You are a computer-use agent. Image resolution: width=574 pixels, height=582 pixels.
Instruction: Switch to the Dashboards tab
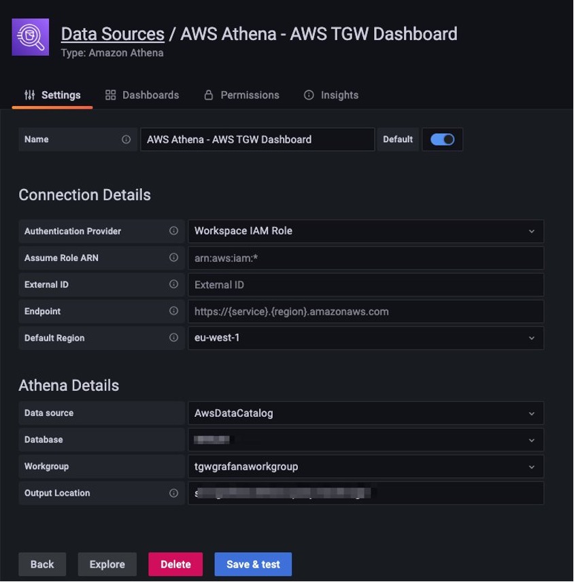[x=142, y=95]
